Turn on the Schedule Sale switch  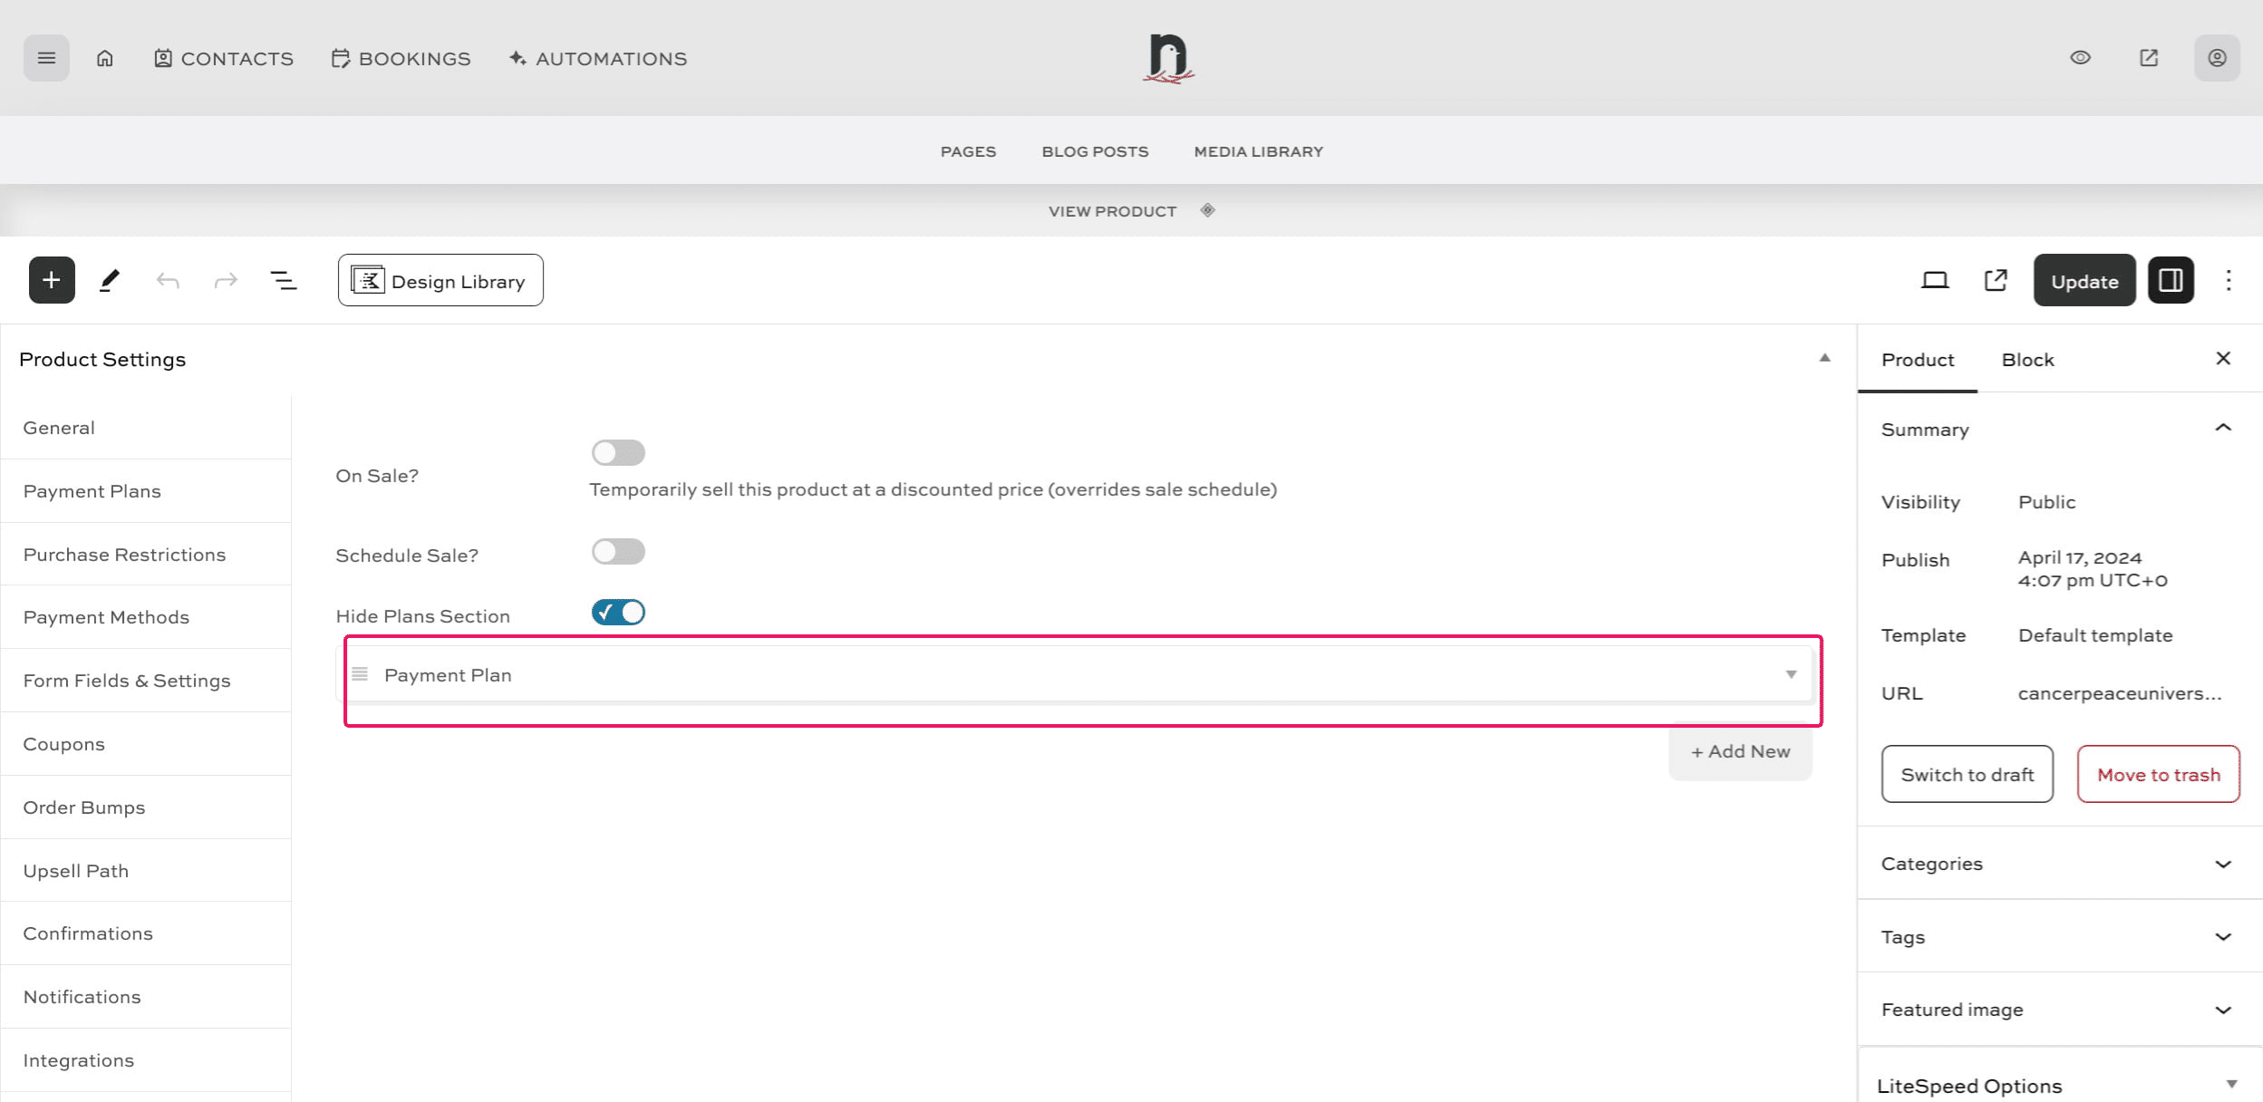click(618, 551)
